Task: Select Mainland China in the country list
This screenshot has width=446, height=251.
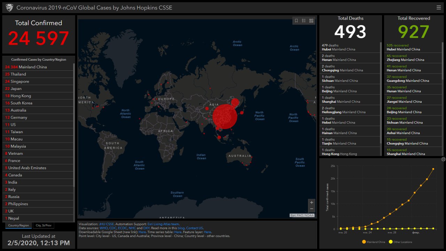Action: pyautogui.click(x=38, y=67)
